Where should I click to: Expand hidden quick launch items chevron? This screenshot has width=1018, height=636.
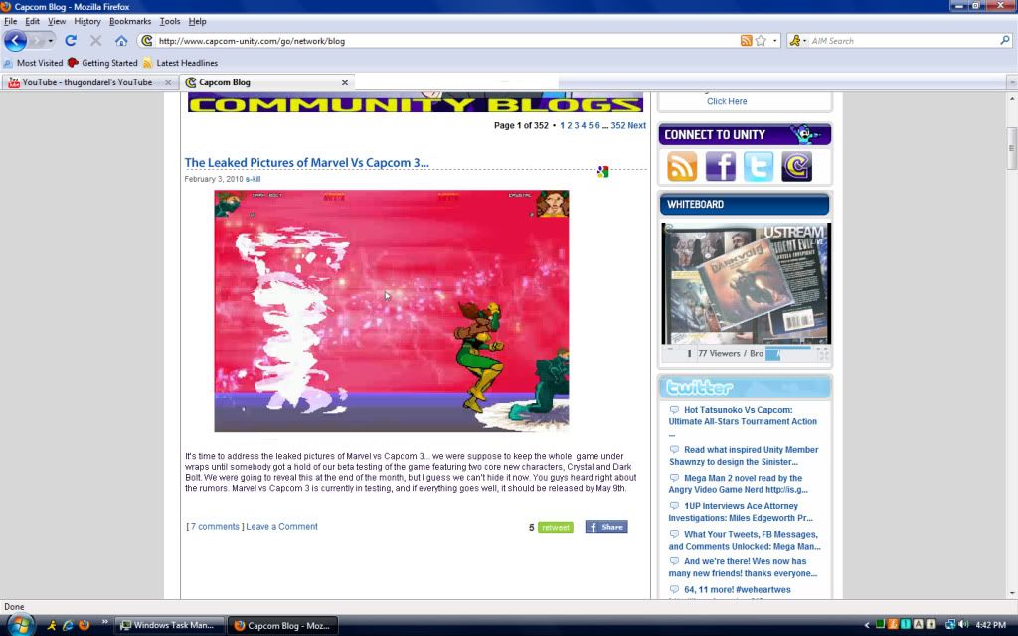pos(104,623)
